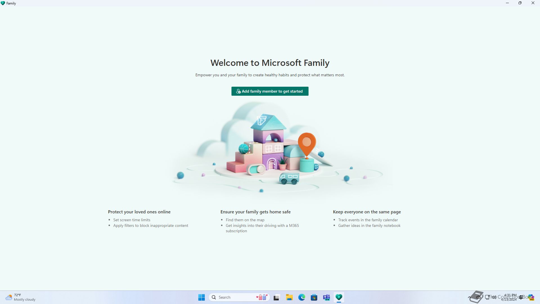Open Microsoft Edge from taskbar
This screenshot has width=540, height=304.
point(301,297)
